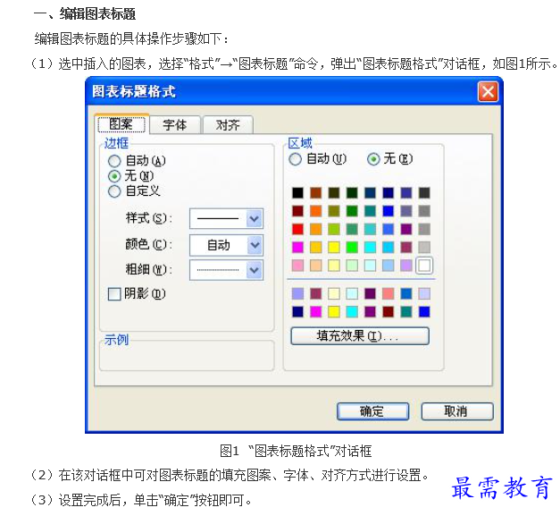Pick the cyan swatch in fourth row
The height and width of the screenshot is (516, 560).
(370, 247)
